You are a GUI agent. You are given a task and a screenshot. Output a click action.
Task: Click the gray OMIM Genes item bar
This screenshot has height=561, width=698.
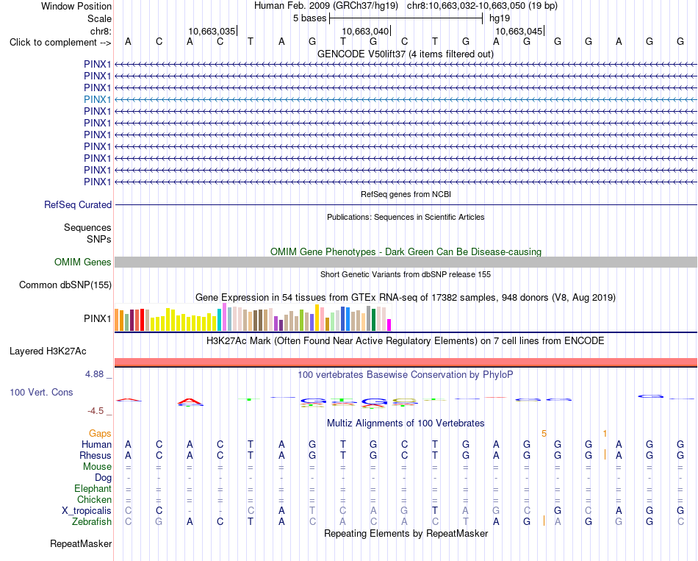pyautogui.click(x=406, y=262)
